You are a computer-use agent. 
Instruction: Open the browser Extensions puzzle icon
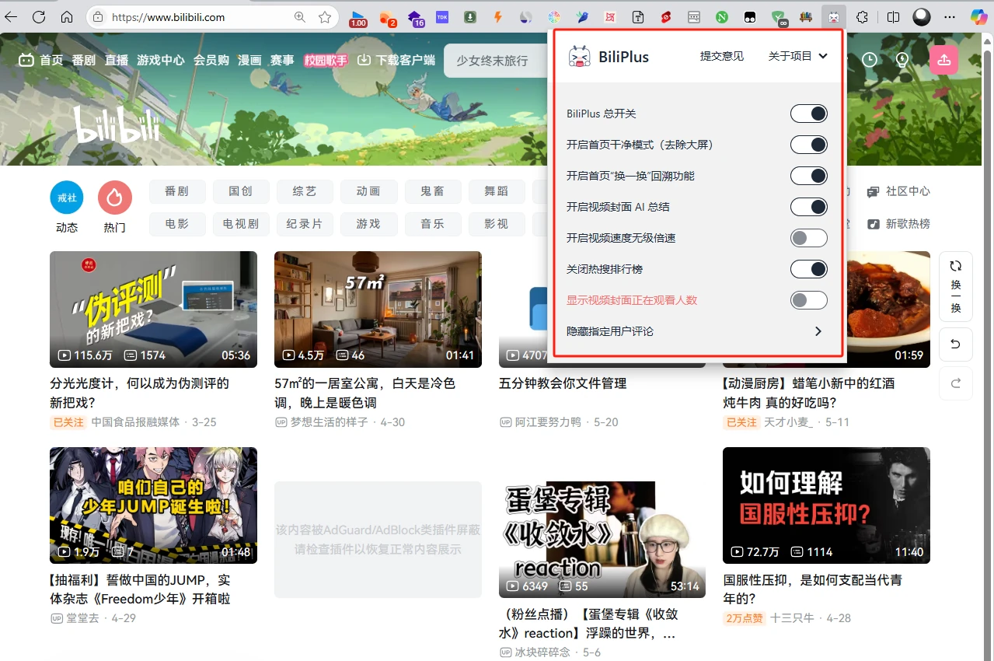[x=862, y=17]
